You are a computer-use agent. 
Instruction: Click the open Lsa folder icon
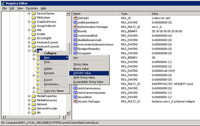[x=34, y=51]
